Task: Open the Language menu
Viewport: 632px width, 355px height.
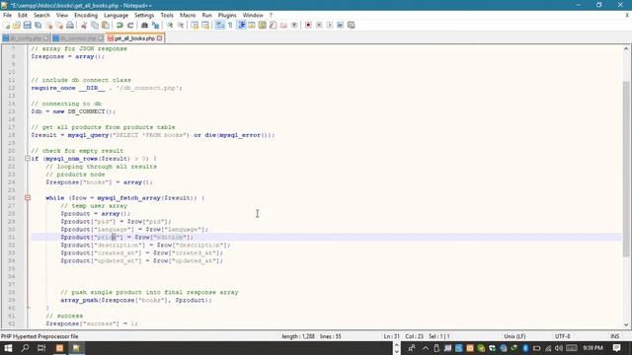Action: point(117,15)
